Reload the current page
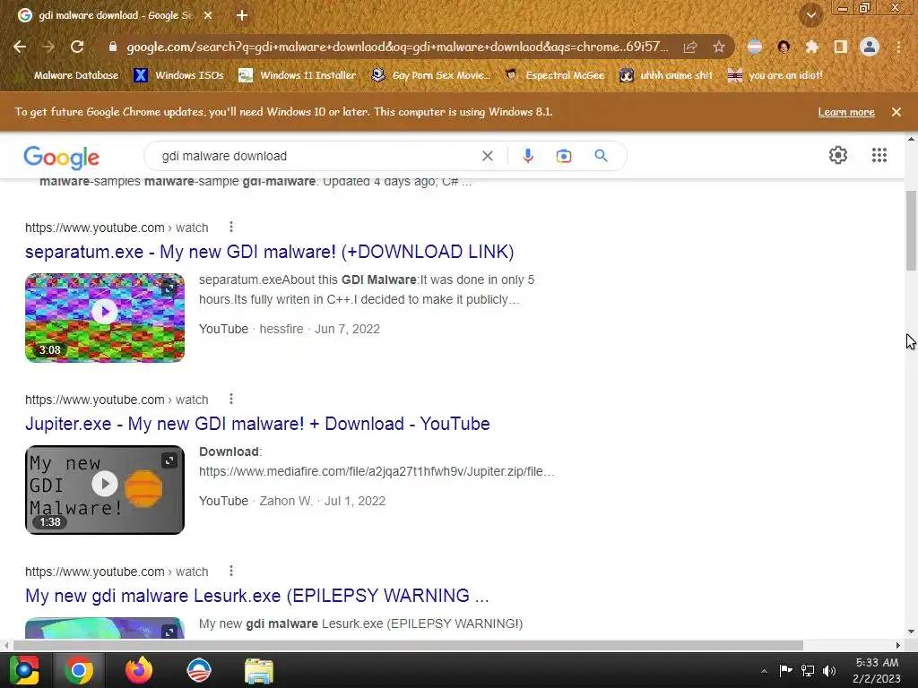The width and height of the screenshot is (918, 688). pyautogui.click(x=77, y=47)
